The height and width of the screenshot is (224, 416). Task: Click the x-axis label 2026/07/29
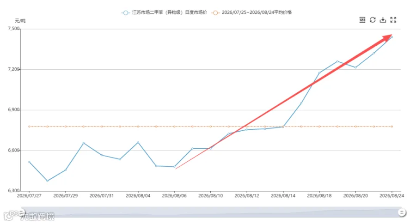point(66,196)
